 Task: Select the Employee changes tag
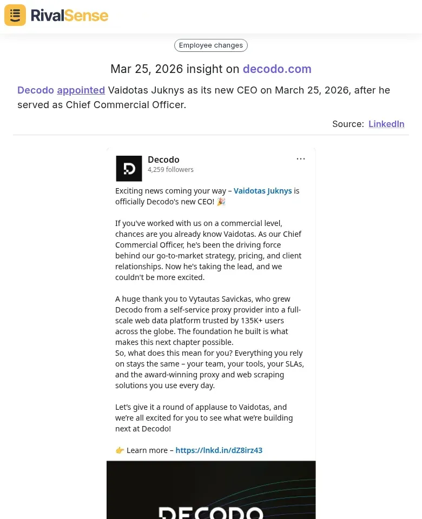tap(211, 45)
